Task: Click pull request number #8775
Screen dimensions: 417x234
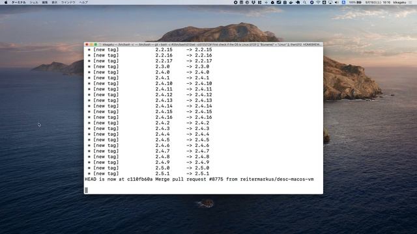Action: (216, 179)
